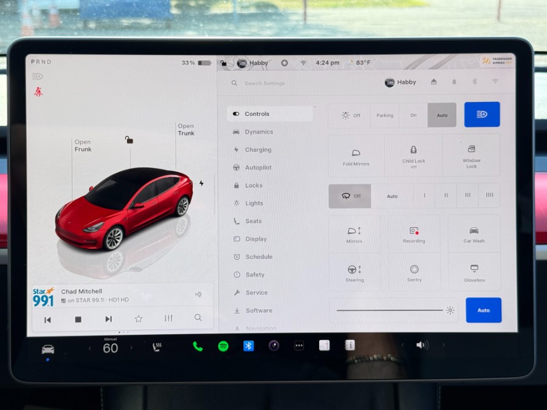This screenshot has width=547, height=410.
Task: Set wipers to speed I
Action: click(425, 196)
